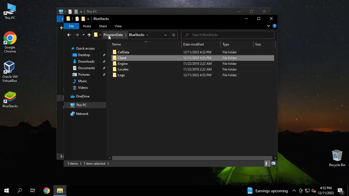The height and width of the screenshot is (196, 349).
Task: Open Windows Start menu
Action: click(x=7, y=191)
